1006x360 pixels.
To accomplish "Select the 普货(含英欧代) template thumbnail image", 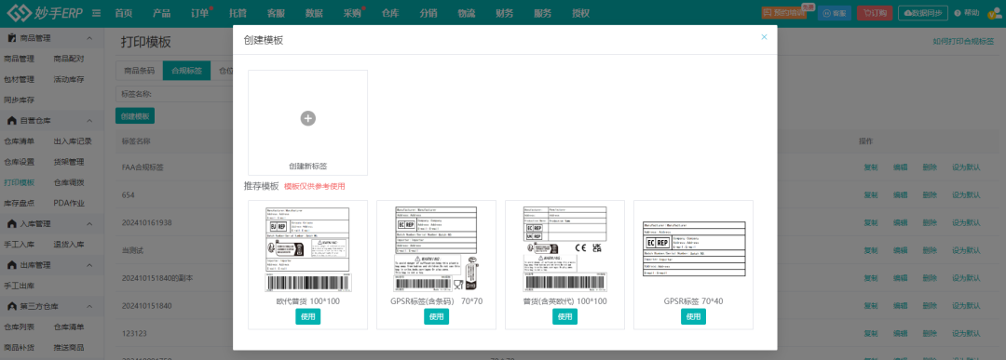I will pos(564,249).
